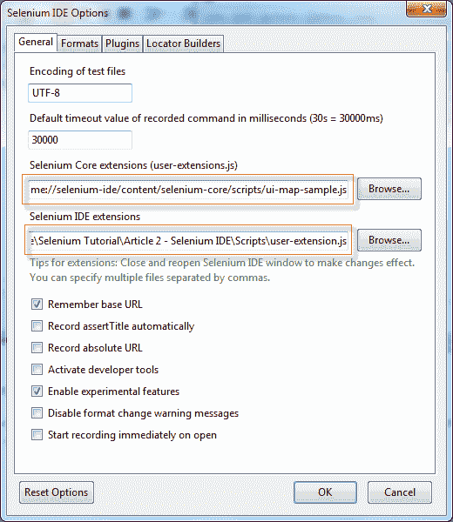Enable Start recording immediately on open
The image size is (453, 522).
[x=37, y=435]
